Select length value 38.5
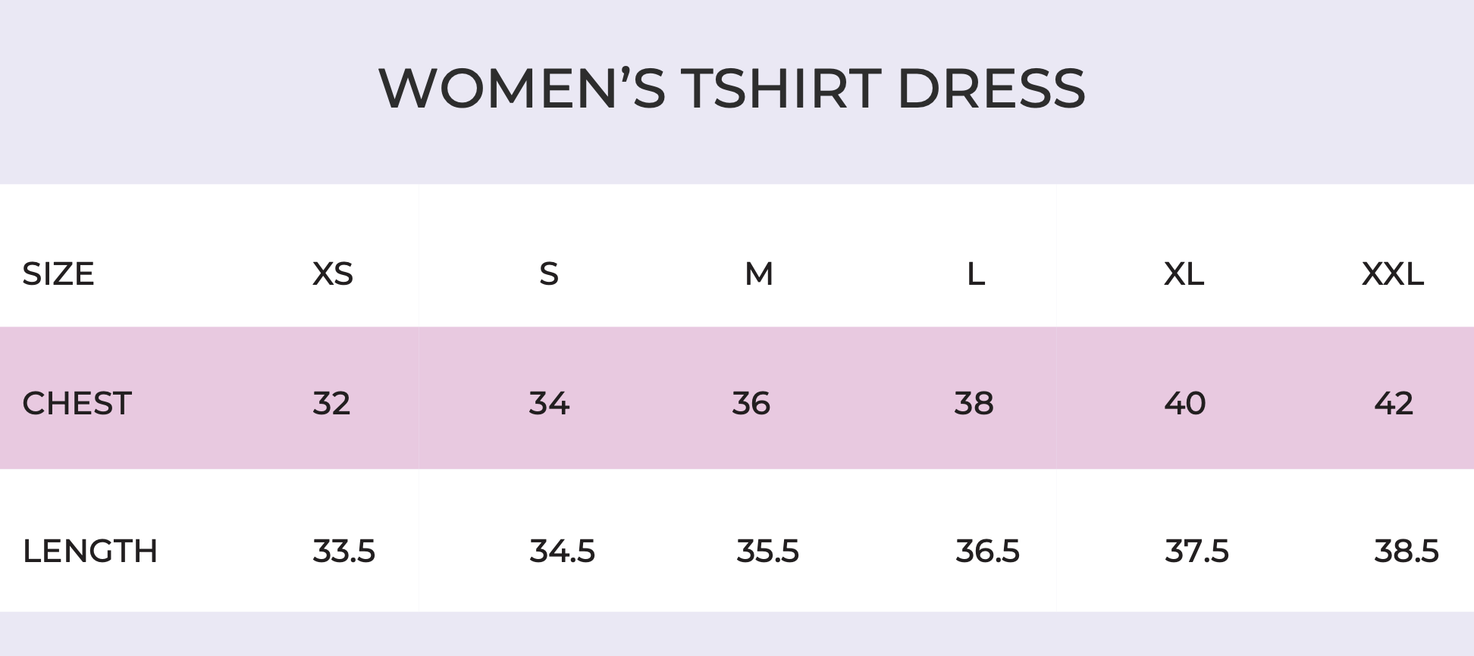The width and height of the screenshot is (1474, 656). [1407, 551]
